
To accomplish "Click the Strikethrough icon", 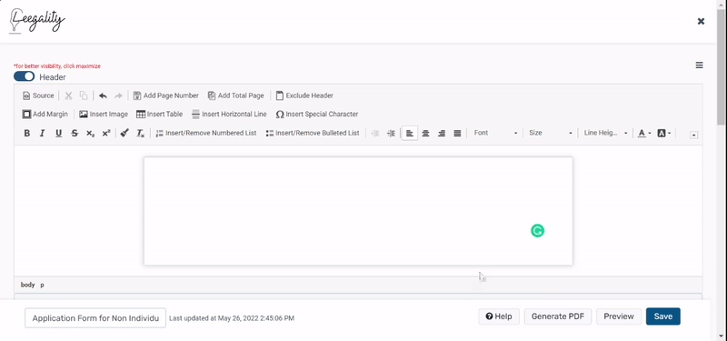I will pyautogui.click(x=75, y=133).
